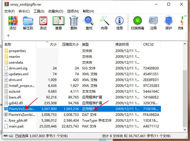
Task: Open the 选项(N) menu
Action: (x=73, y=11)
